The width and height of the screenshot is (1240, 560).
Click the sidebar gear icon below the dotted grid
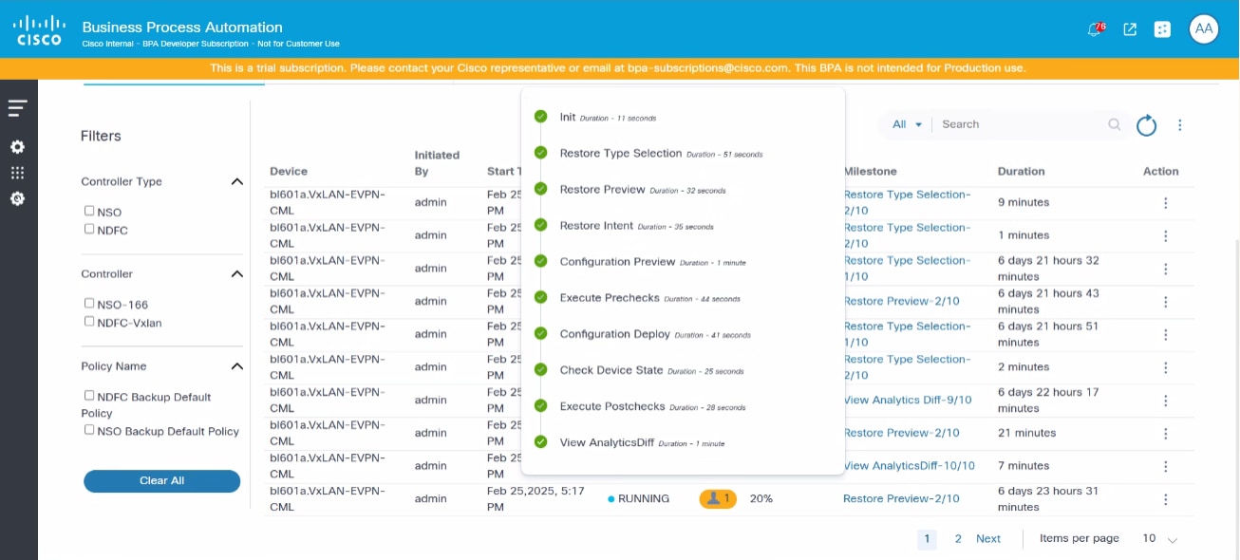[17, 198]
